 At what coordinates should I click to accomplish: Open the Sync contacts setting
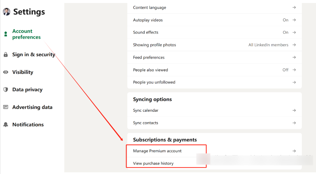point(146,123)
